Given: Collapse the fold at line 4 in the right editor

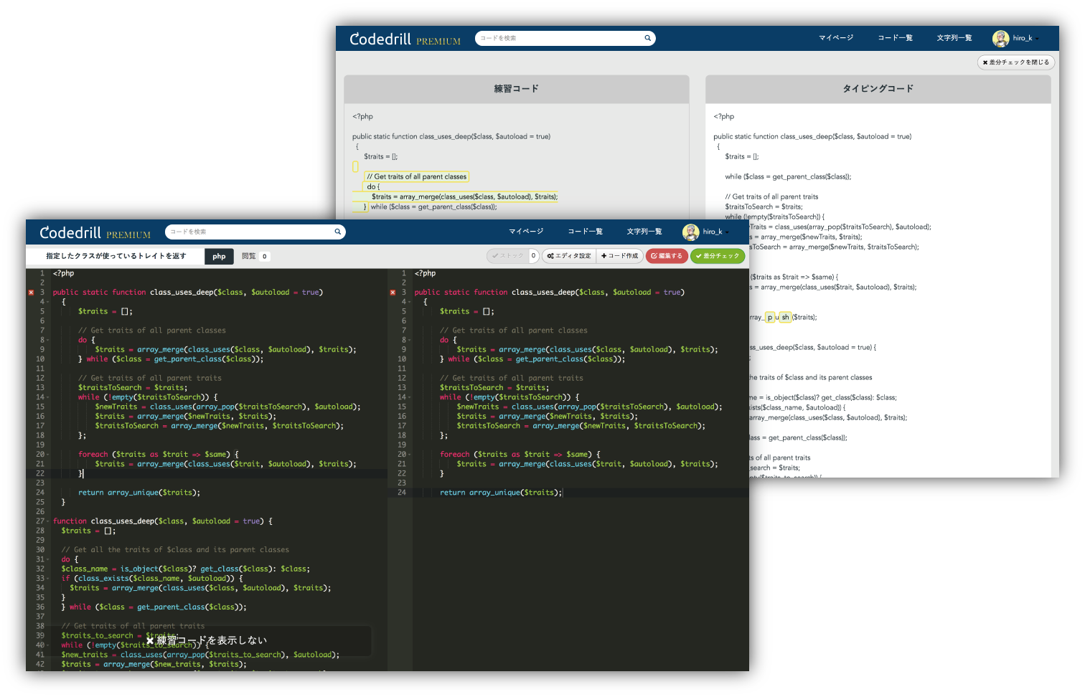Looking at the screenshot, I should pyautogui.click(x=409, y=302).
